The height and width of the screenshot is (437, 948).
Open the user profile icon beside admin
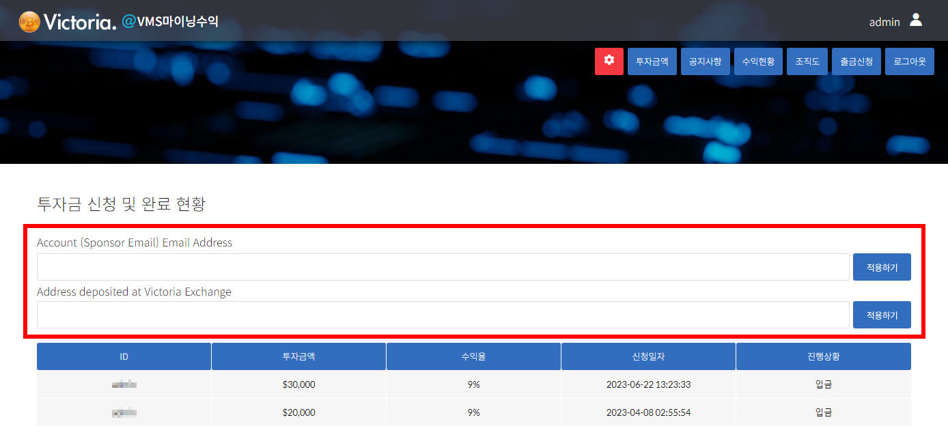916,21
